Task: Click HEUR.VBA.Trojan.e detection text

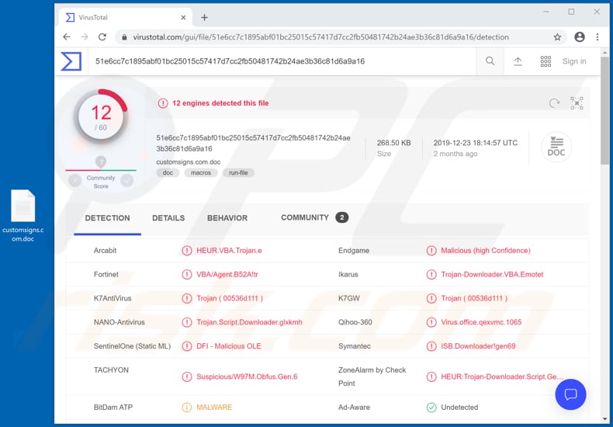Action: point(229,250)
